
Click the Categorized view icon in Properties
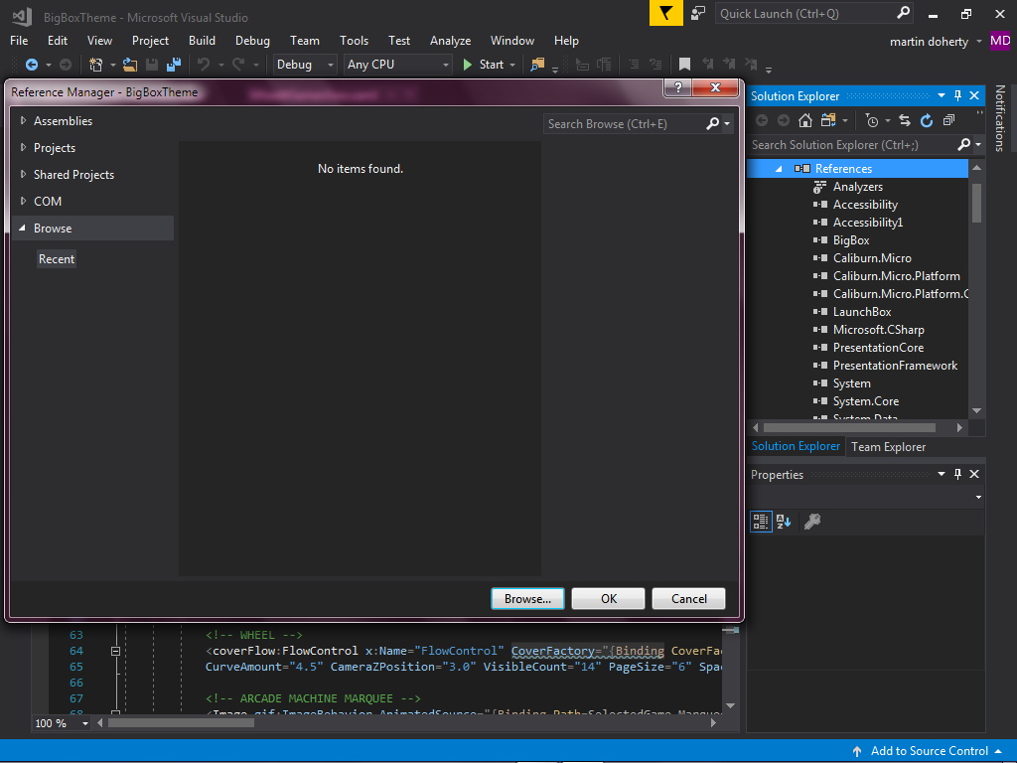click(x=761, y=522)
